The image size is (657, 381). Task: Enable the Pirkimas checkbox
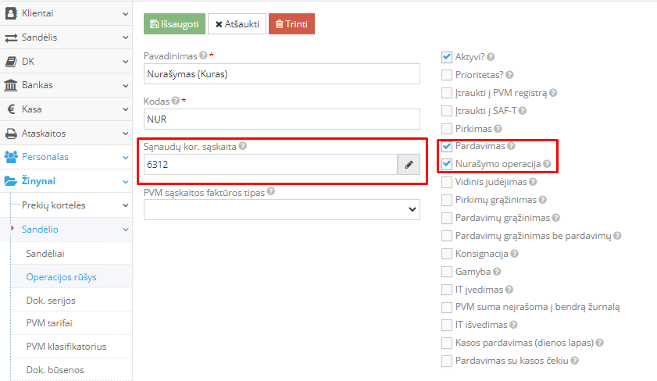coord(447,129)
